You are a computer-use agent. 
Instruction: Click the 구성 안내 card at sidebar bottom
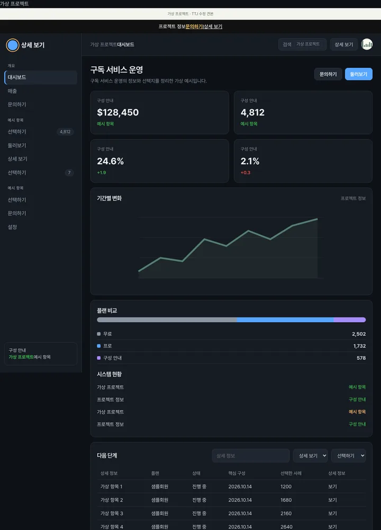[41, 354]
